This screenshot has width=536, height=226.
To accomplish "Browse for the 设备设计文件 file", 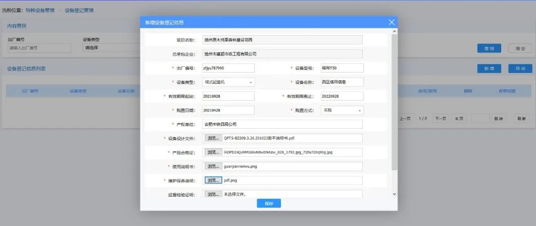I will tap(213, 138).
